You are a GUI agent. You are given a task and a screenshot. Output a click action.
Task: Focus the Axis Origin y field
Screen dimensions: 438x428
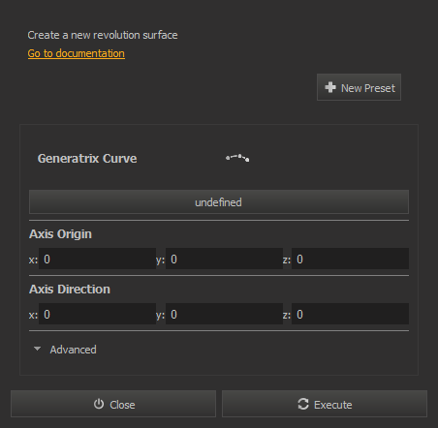pos(224,259)
